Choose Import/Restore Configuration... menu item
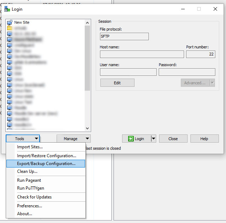This screenshot has width=226, height=223. click(x=46, y=156)
